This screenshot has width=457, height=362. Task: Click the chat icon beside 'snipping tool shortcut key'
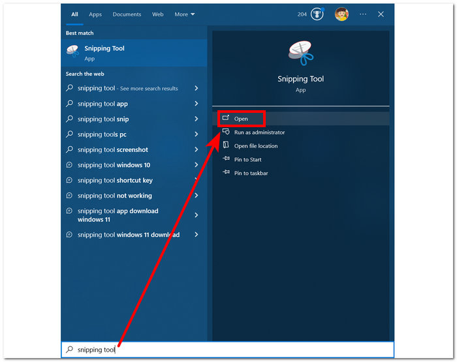(69, 180)
